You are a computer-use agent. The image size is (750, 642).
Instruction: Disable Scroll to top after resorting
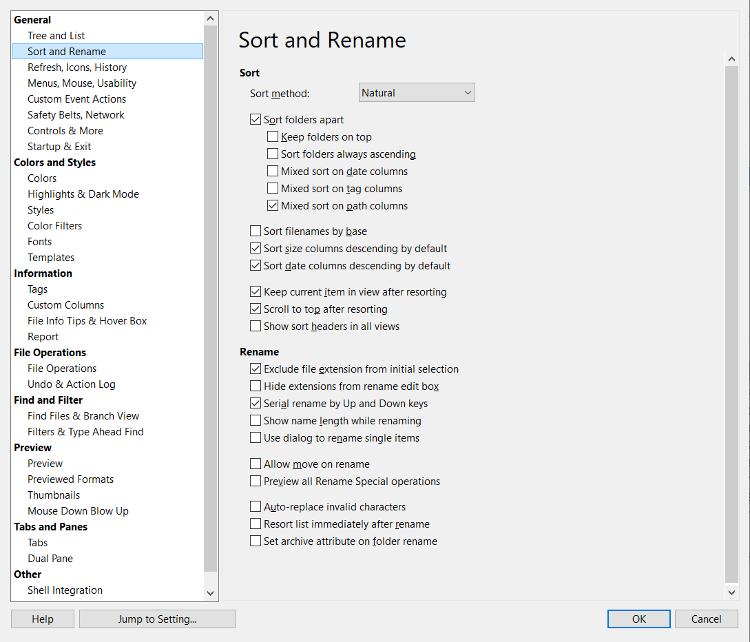coord(256,309)
